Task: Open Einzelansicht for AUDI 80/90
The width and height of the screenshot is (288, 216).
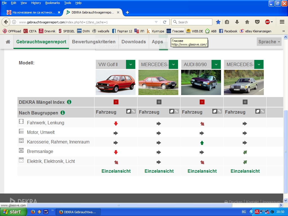Action: tap(202, 171)
